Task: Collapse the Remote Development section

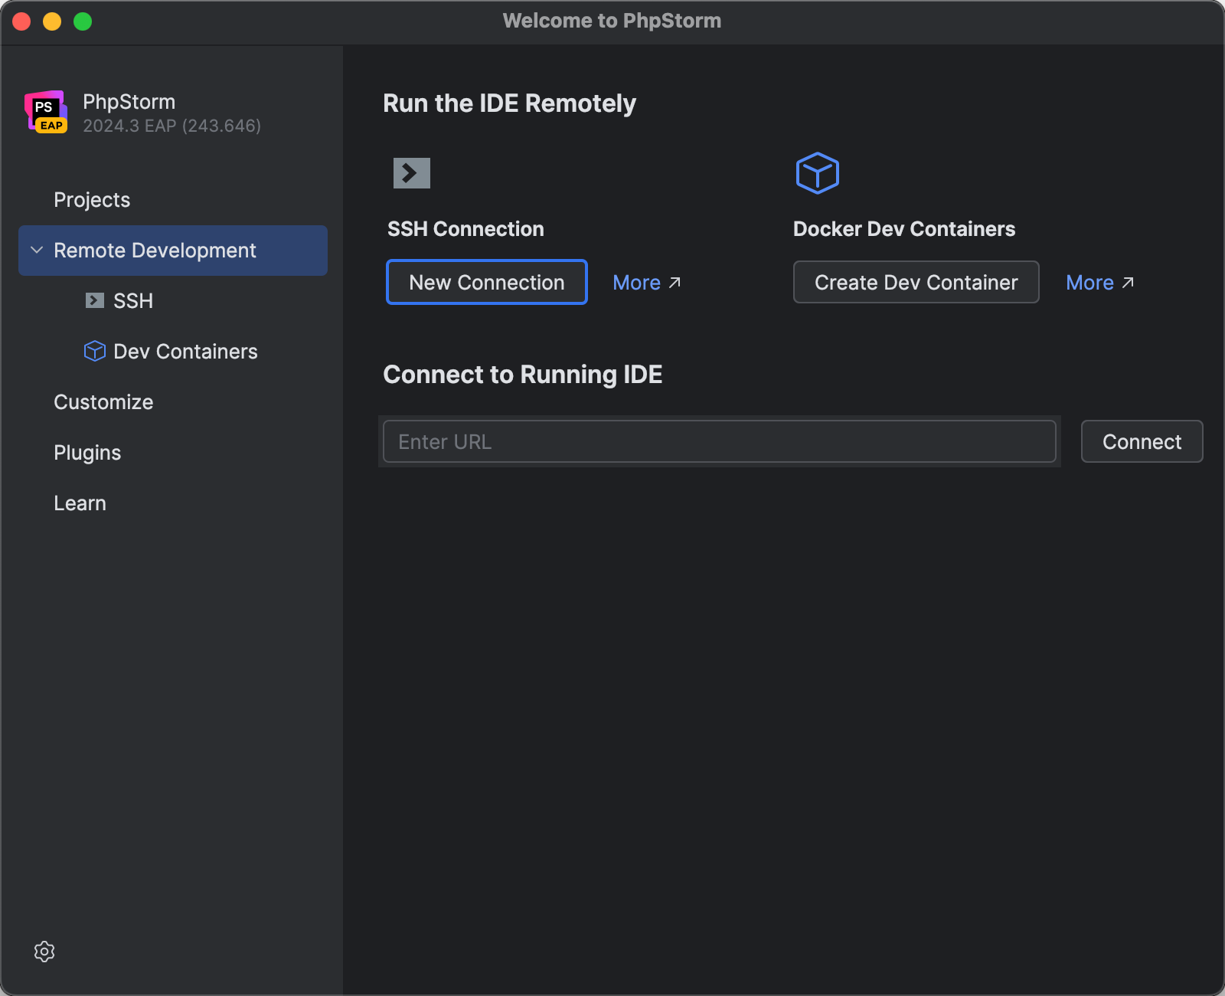Action: [x=35, y=250]
